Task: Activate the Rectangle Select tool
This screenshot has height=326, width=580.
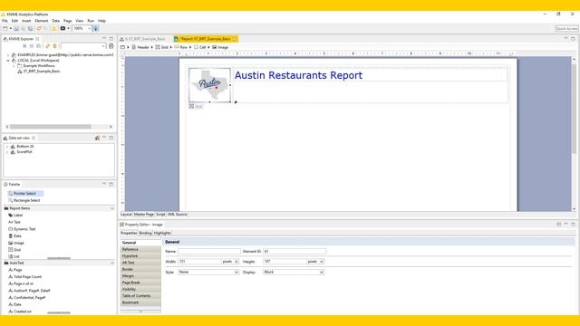Action: tap(24, 200)
